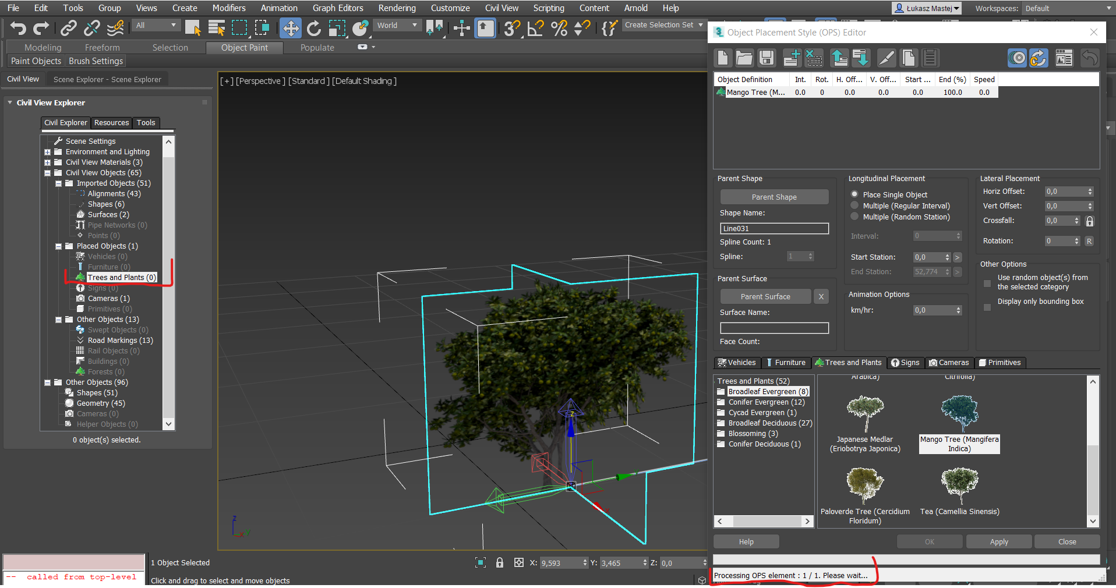Open the Rendering menu

[397, 8]
